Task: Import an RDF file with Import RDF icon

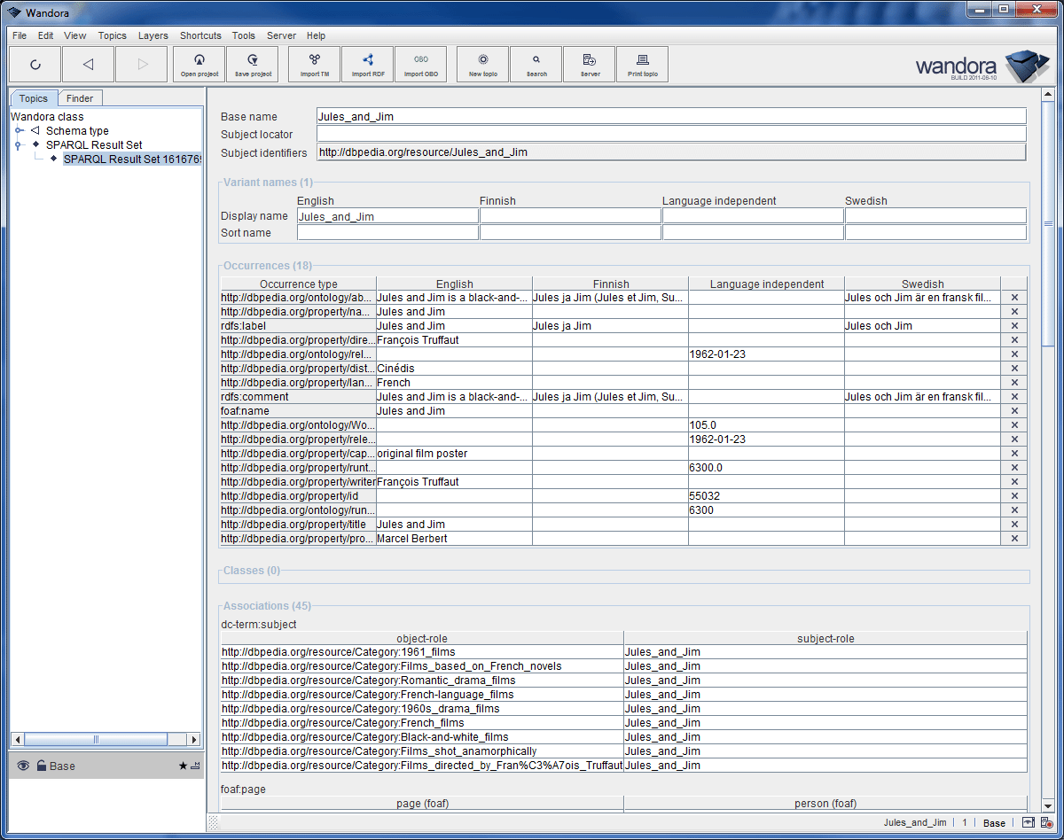Action: coord(367,64)
